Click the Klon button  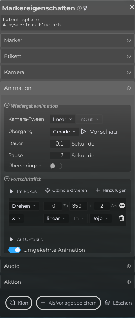pyautogui.click(x=19, y=303)
